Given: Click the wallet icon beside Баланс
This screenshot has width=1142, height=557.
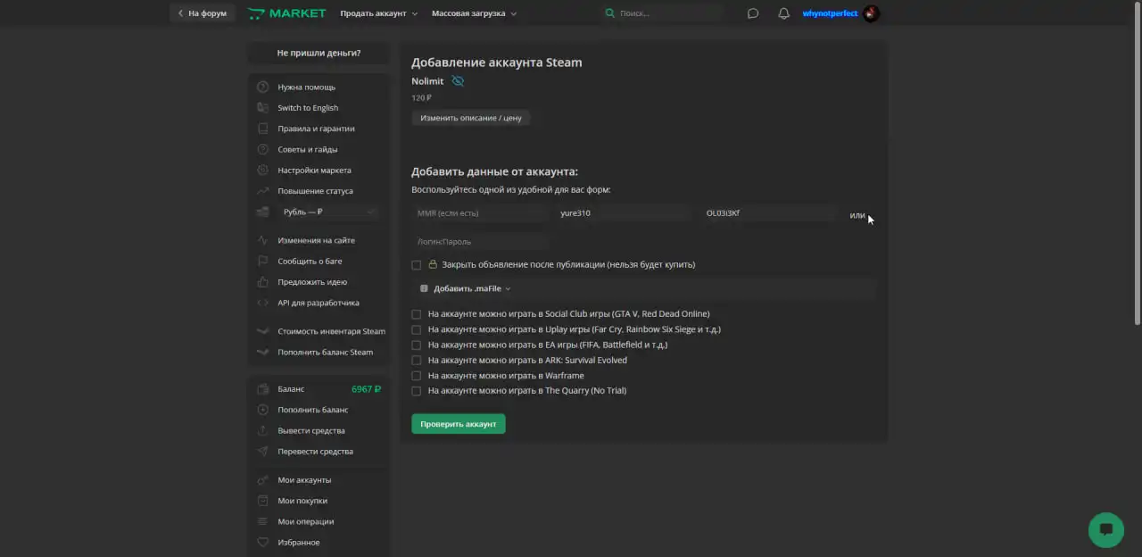Looking at the screenshot, I should 262,389.
